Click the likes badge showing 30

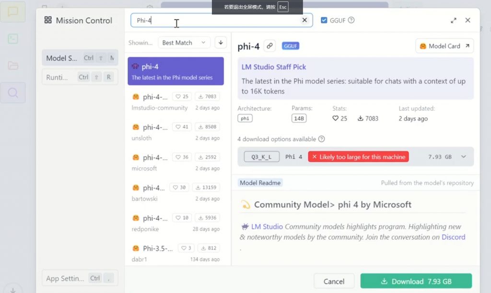click(179, 187)
